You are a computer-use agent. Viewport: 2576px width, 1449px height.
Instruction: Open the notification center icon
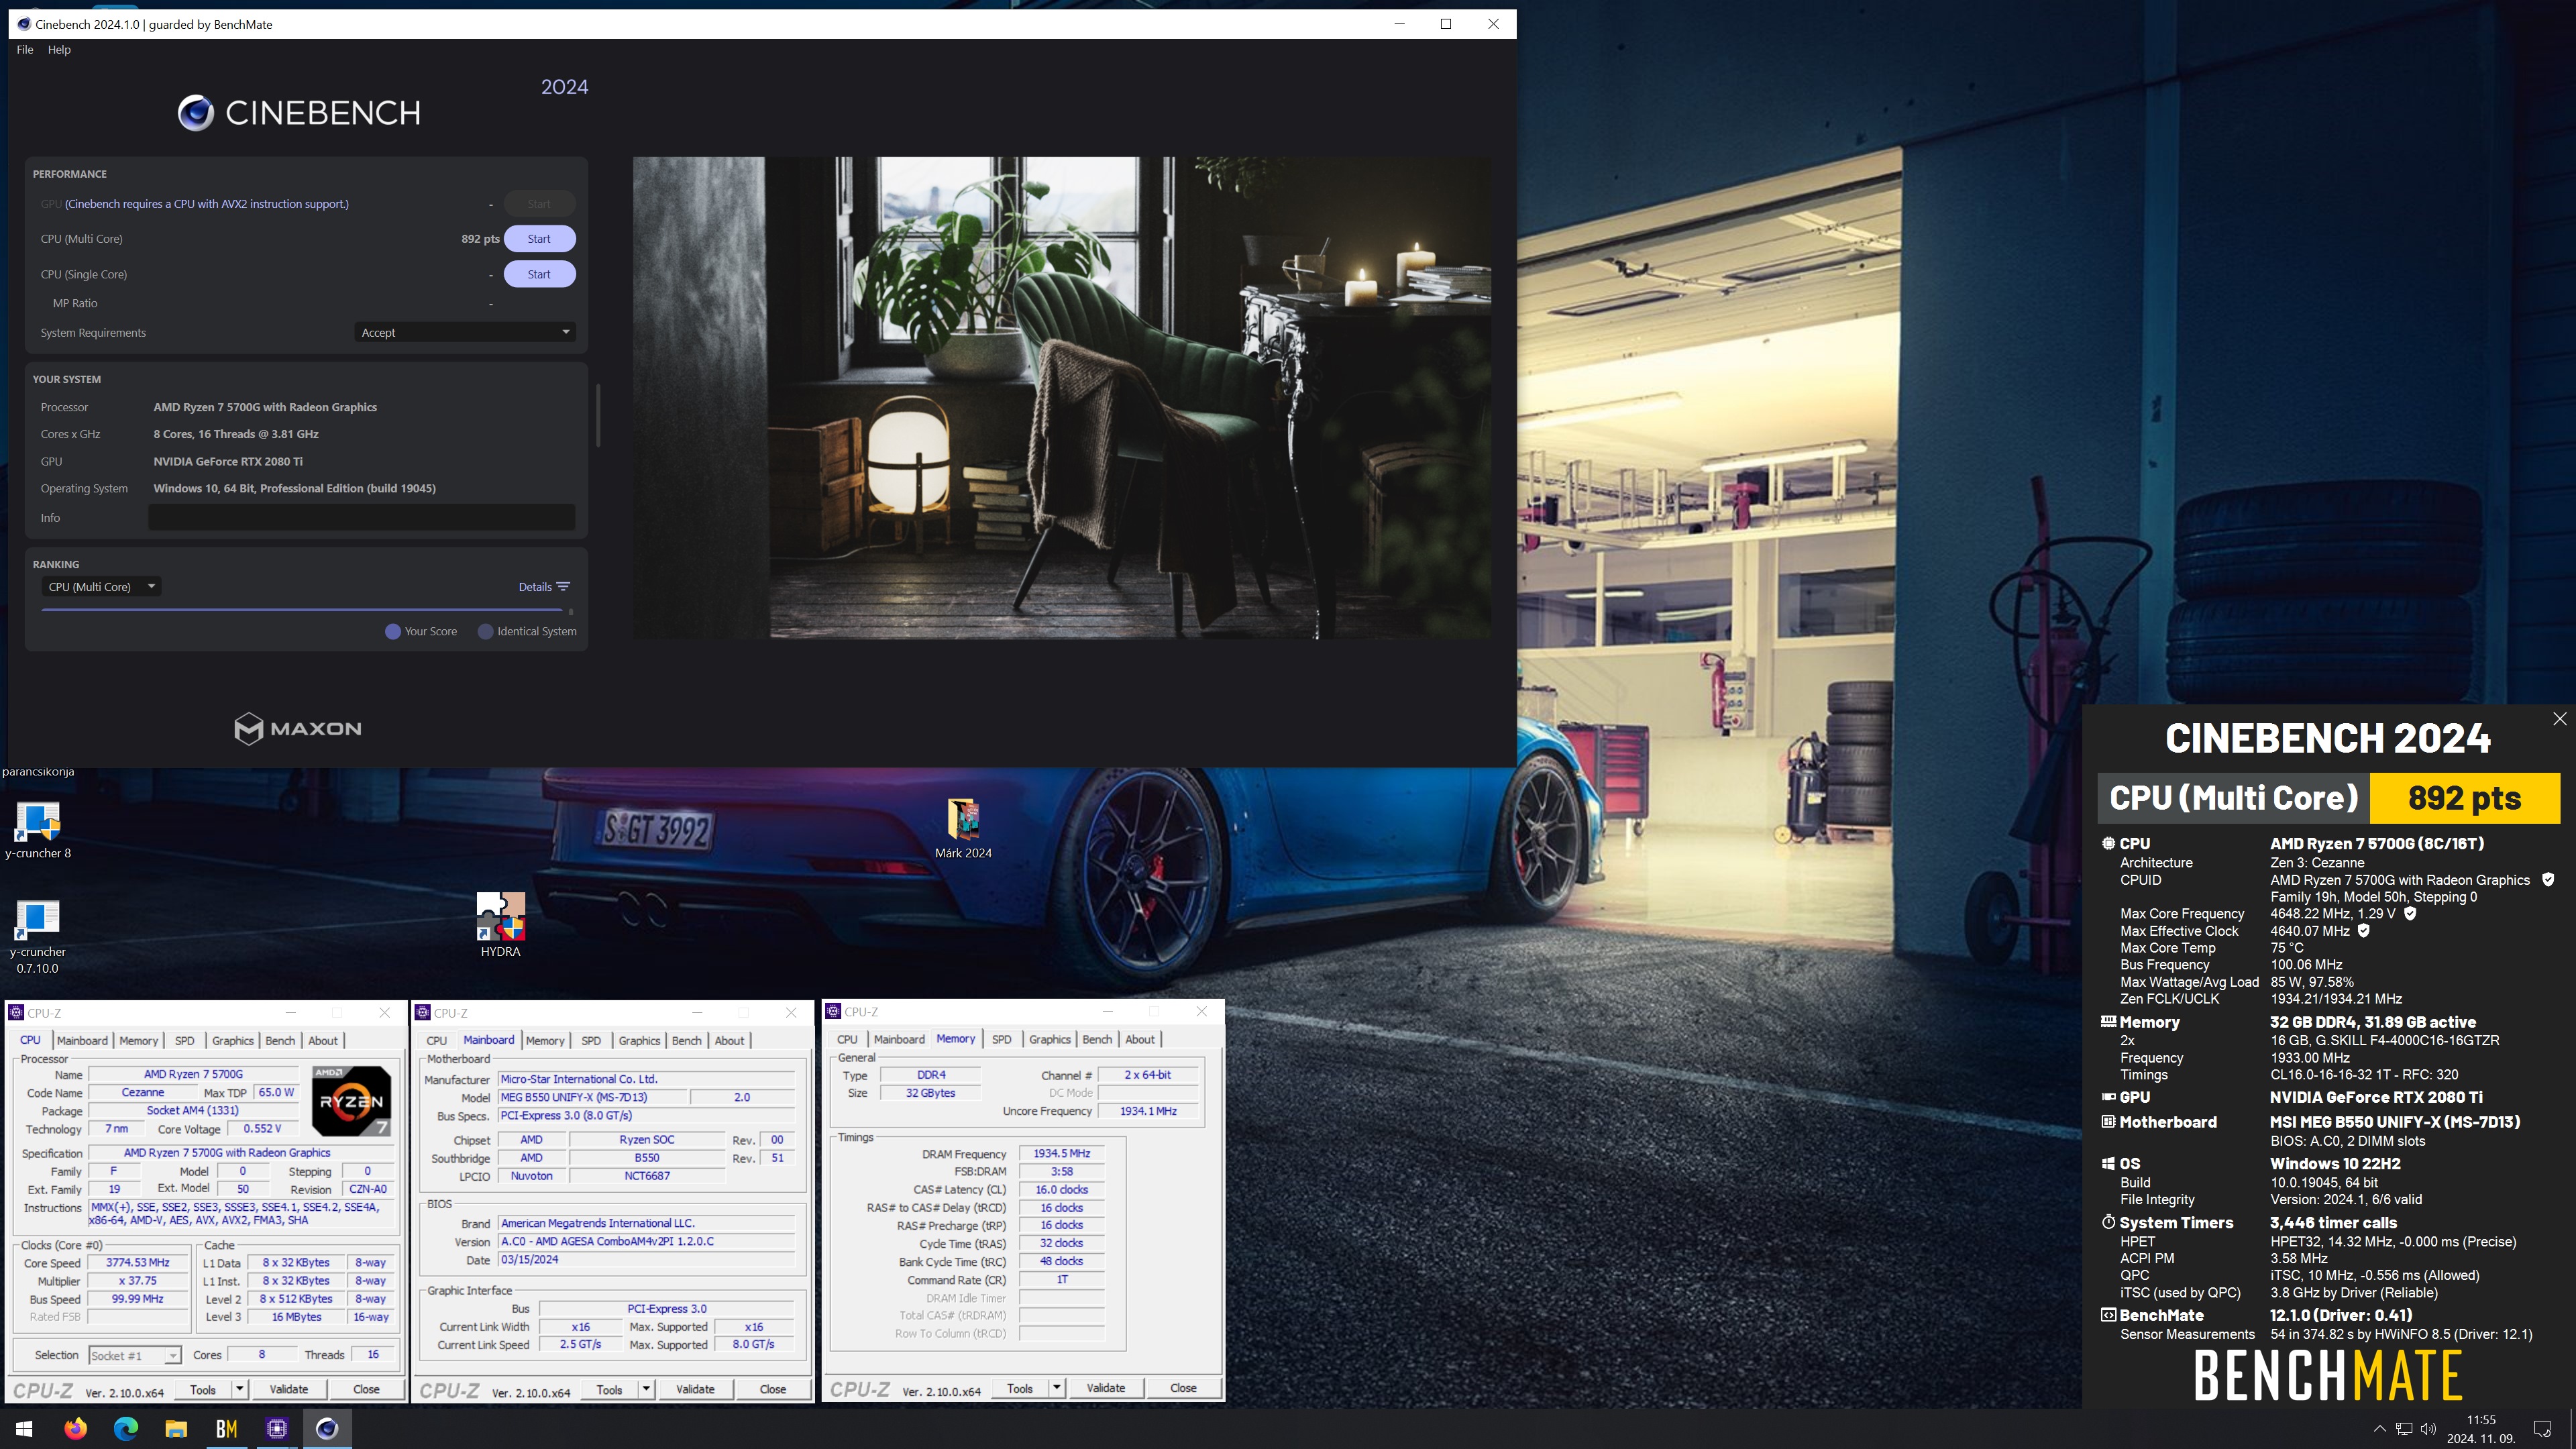point(2543,1429)
